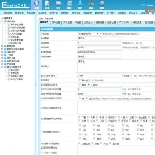Click the page icon beside 扩展变量
155x155 pixels.
click(x=9, y=37)
